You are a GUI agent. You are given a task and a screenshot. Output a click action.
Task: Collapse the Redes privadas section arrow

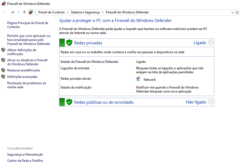pyautogui.click(x=211, y=42)
